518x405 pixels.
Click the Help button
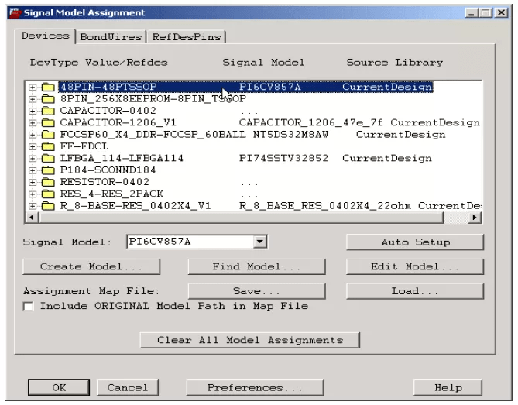coord(448,387)
